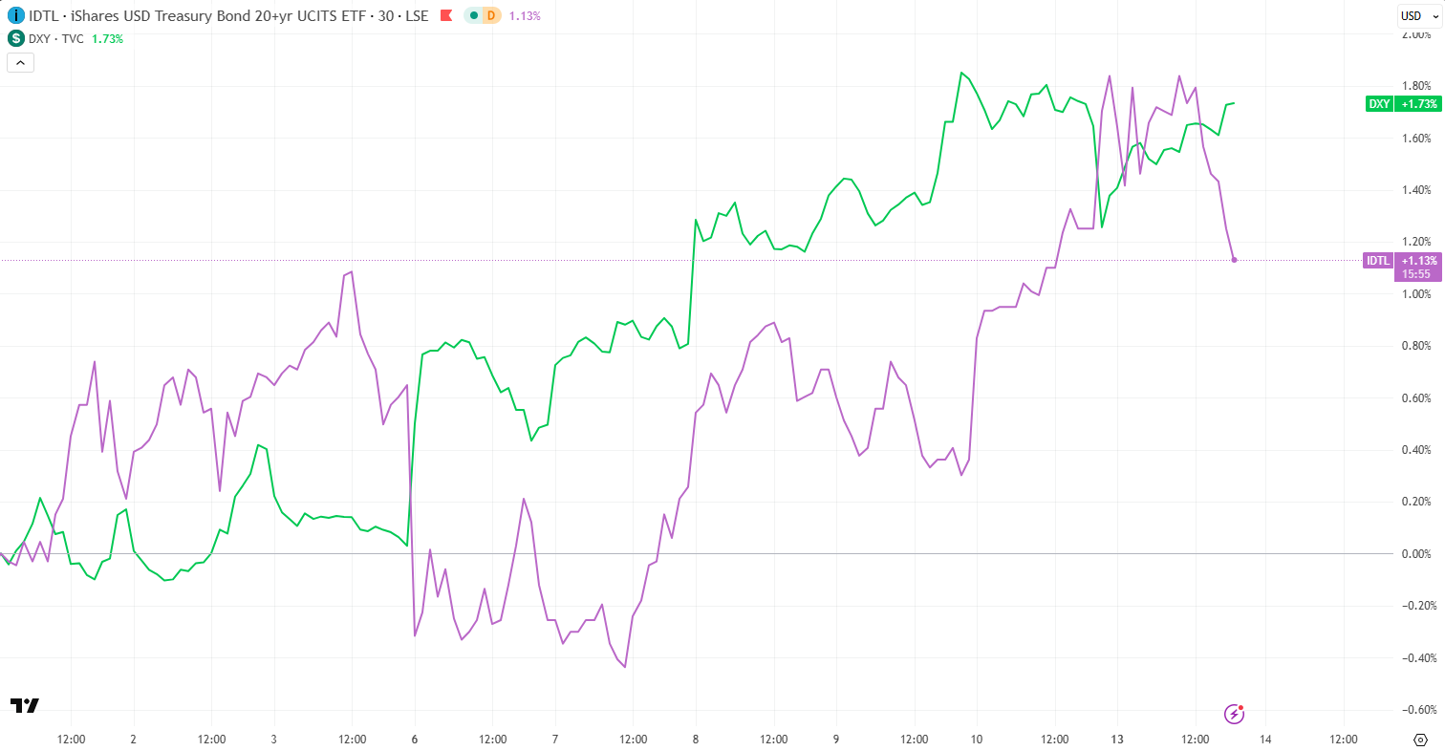The height and width of the screenshot is (751, 1445).
Task: Open chart settings hexagon icon
Action: tap(1419, 740)
